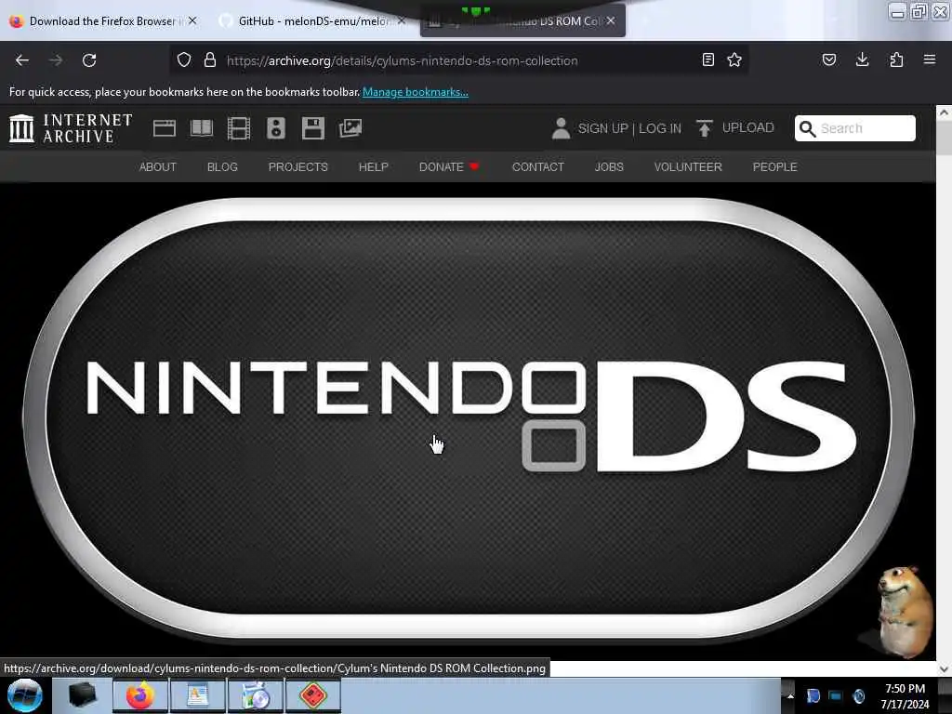Open Firefox from the taskbar

point(140,695)
